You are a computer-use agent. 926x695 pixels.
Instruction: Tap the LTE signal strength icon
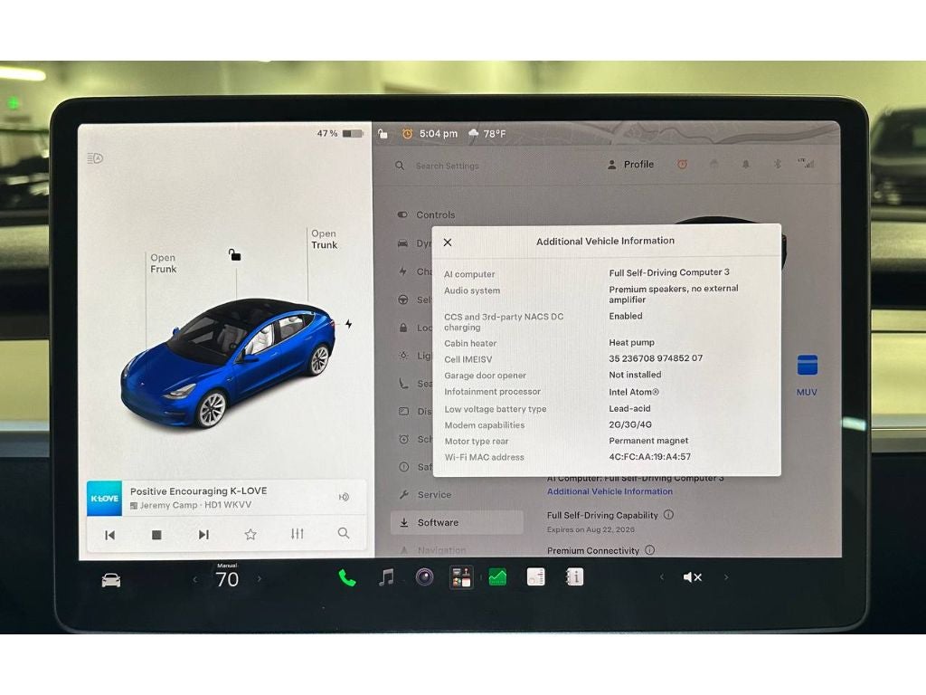tap(806, 163)
